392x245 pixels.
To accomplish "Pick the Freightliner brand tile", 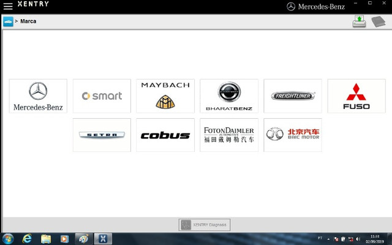I will coord(293,96).
